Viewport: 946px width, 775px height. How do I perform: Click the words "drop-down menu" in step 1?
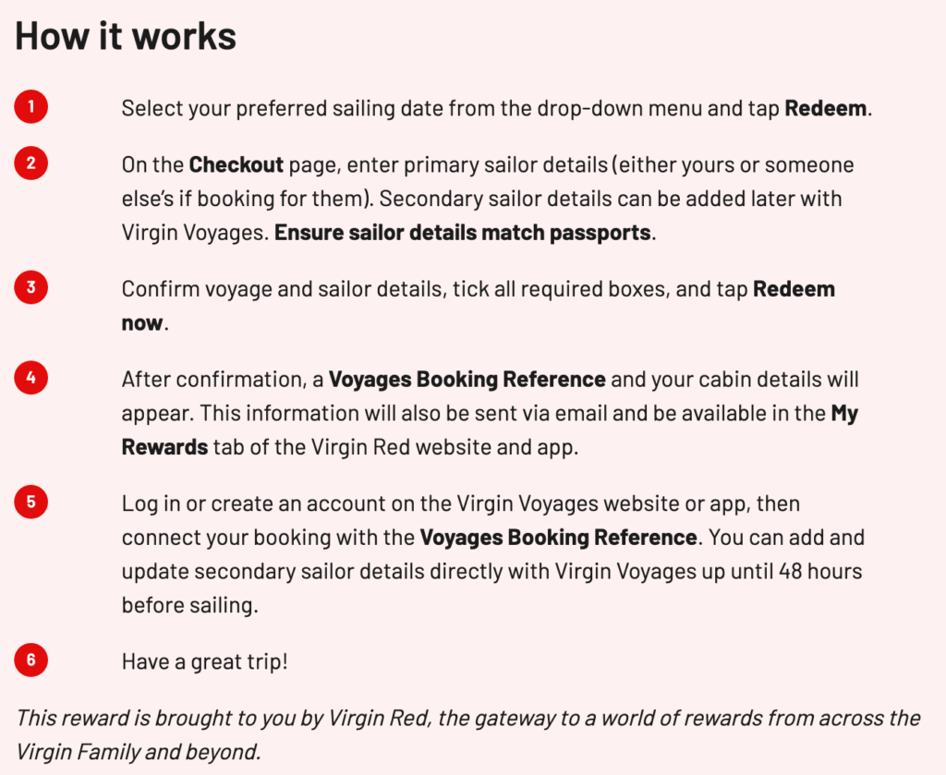click(x=622, y=108)
